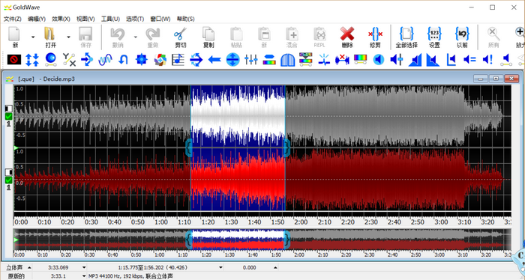Click the Copy (复制) toolbar icon
Viewport: 525px width, 280px height.
[208, 37]
